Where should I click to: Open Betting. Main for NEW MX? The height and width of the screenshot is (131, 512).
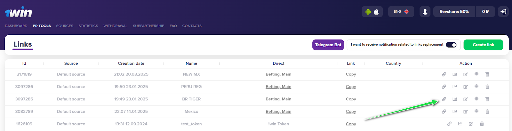278,74
